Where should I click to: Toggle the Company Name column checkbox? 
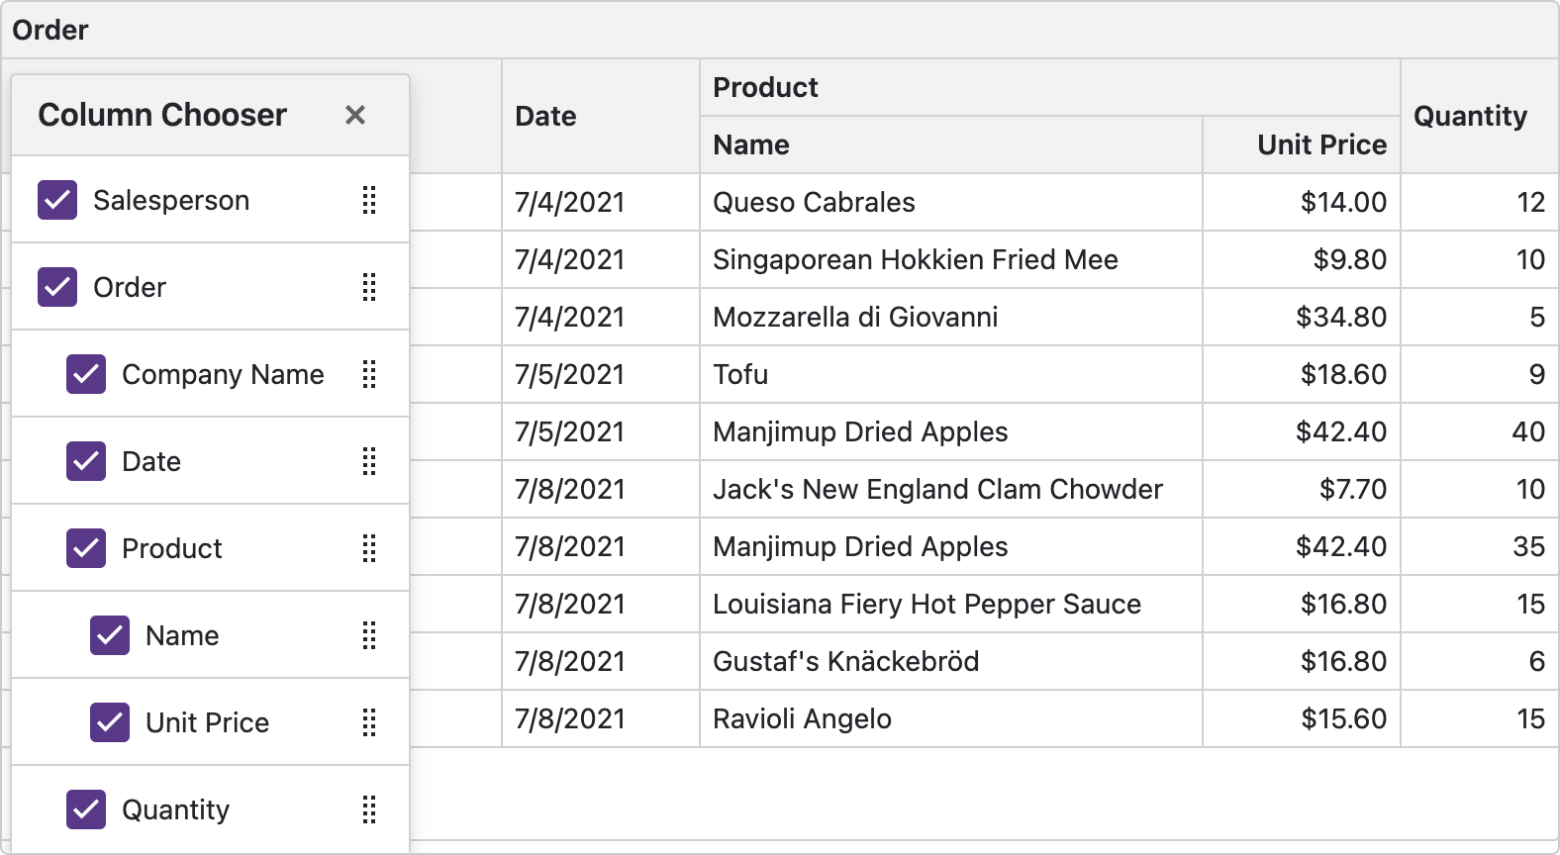[x=86, y=374]
